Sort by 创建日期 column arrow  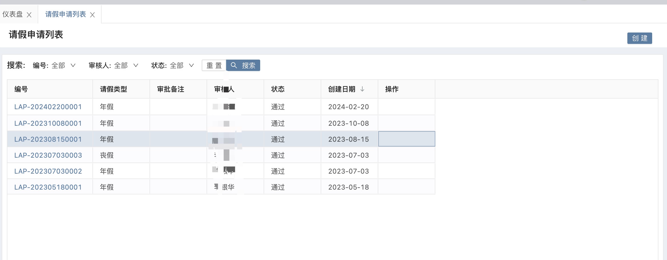[x=362, y=89]
